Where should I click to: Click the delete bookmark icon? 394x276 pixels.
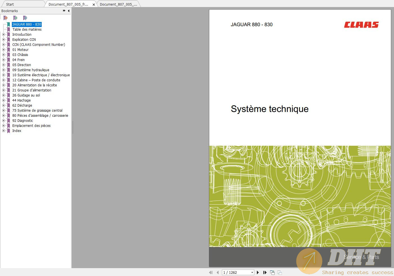click(x=5, y=18)
